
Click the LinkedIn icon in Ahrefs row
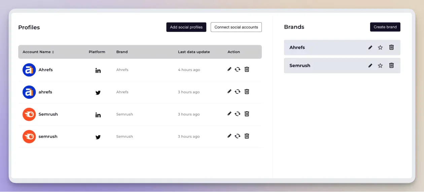(x=98, y=70)
